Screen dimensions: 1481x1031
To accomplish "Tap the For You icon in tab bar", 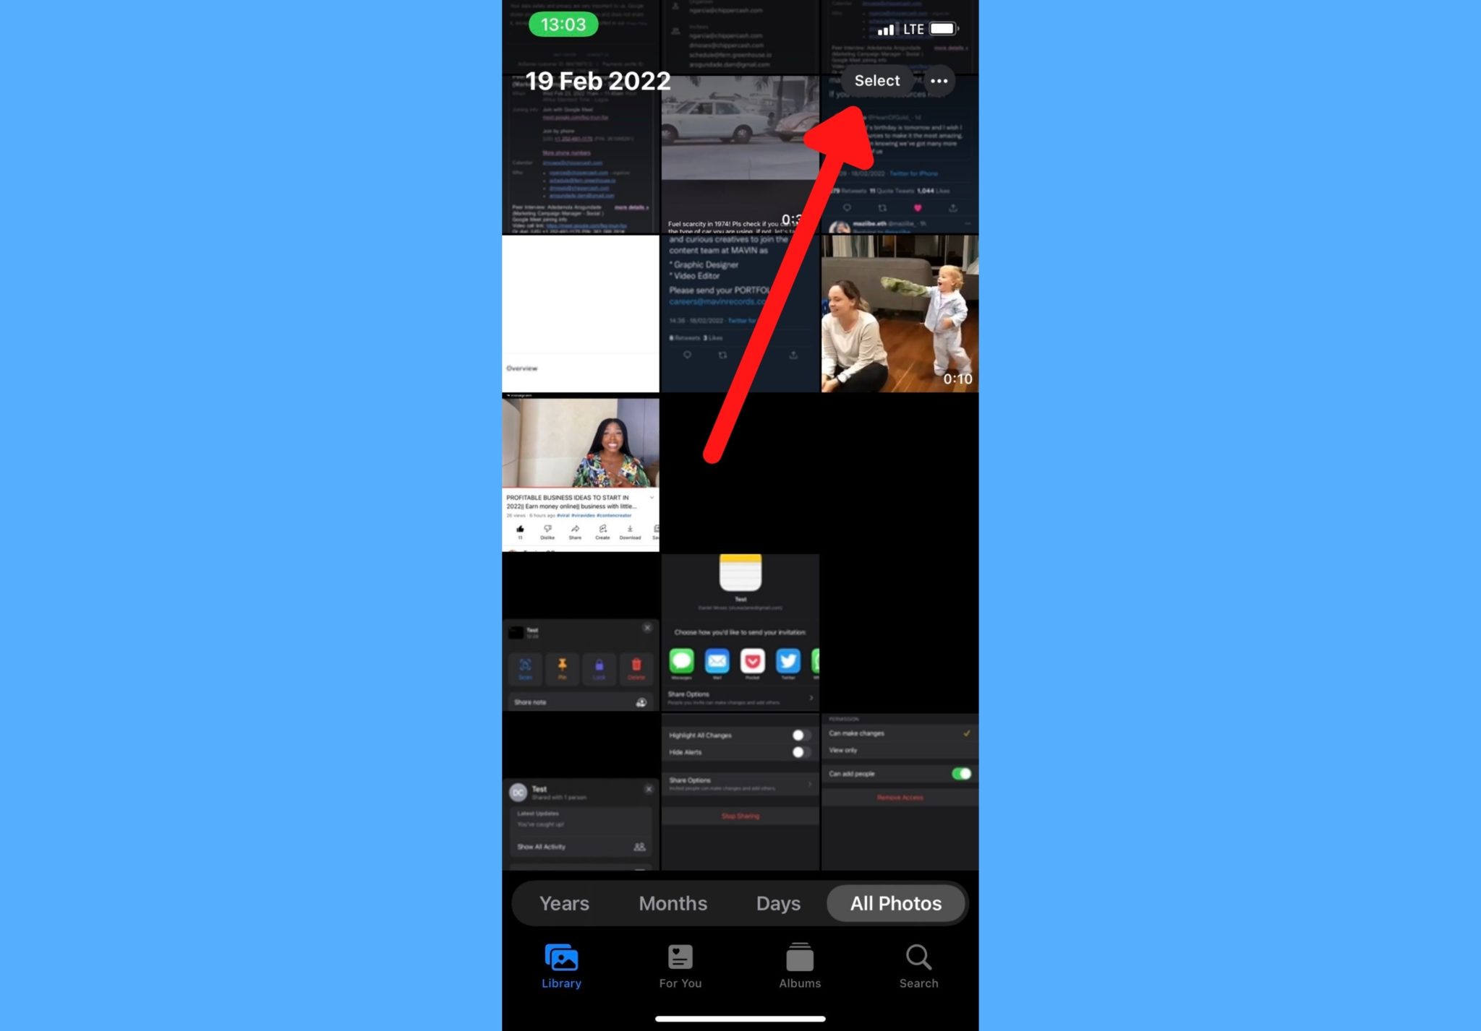I will pos(680,965).
